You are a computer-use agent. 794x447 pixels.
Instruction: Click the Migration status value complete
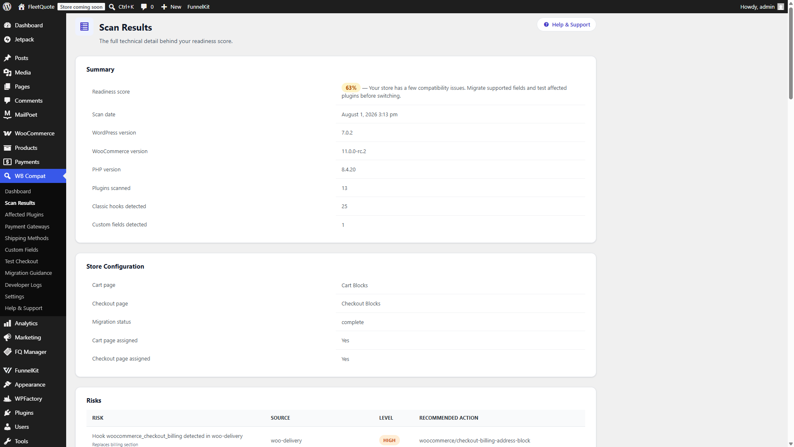point(352,322)
